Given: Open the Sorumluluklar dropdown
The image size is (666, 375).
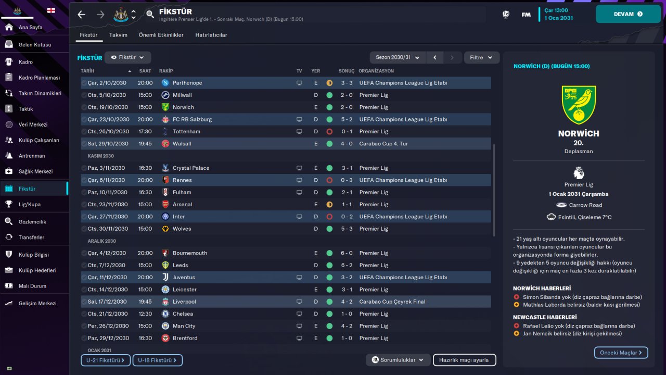Looking at the screenshot, I should point(398,360).
